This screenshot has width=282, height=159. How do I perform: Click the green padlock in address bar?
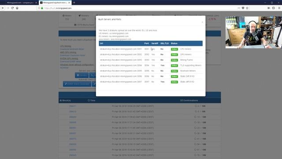[x=42, y=8]
